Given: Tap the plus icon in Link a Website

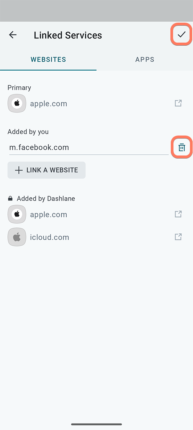Looking at the screenshot, I should point(19,170).
